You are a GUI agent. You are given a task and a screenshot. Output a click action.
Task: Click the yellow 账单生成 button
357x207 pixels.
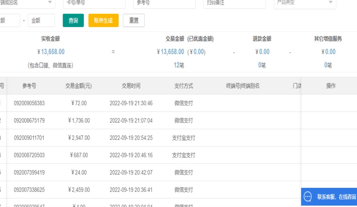pos(103,21)
